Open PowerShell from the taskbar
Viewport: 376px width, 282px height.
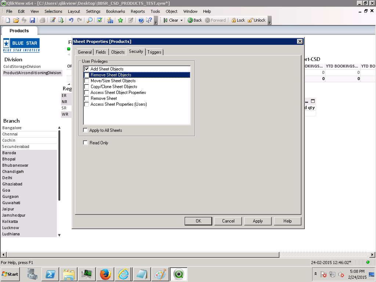[x=50, y=274]
